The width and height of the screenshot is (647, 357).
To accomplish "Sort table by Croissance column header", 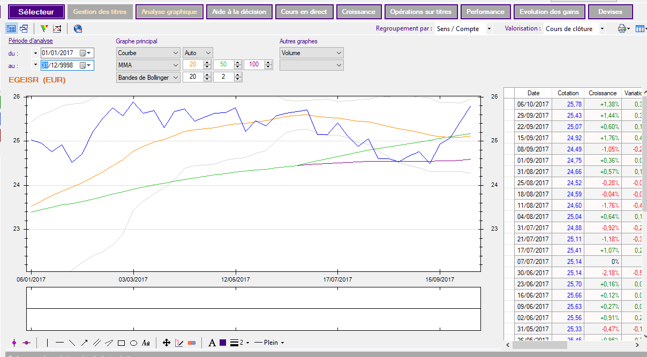I will tap(603, 93).
